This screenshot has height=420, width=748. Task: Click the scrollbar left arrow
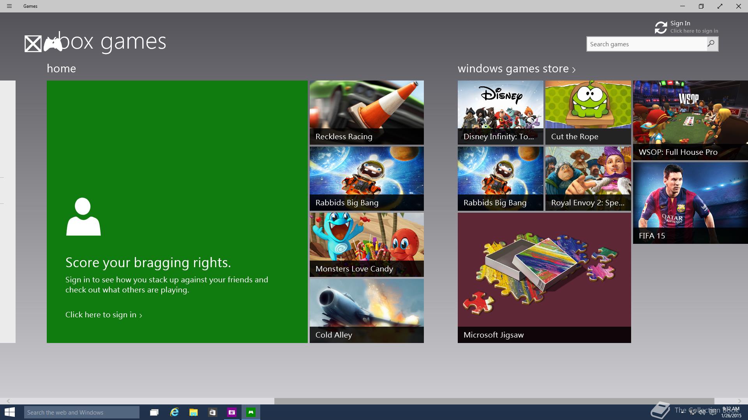8,401
